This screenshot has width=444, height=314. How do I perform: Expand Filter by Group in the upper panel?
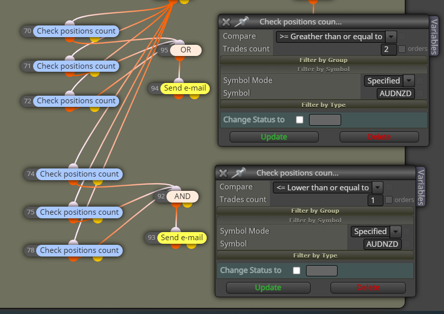coord(324,60)
